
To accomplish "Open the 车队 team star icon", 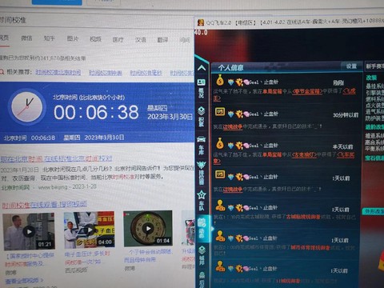I will coord(202,201).
